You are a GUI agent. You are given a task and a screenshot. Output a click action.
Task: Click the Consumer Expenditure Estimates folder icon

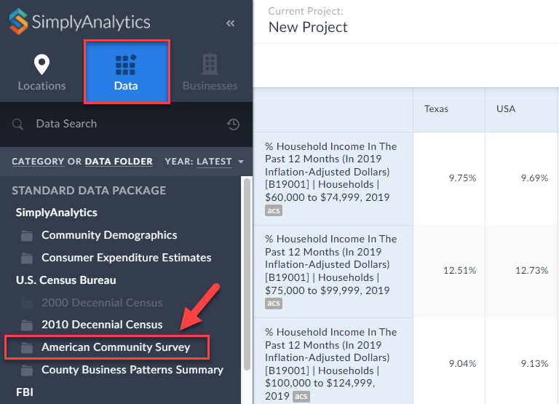point(27,258)
